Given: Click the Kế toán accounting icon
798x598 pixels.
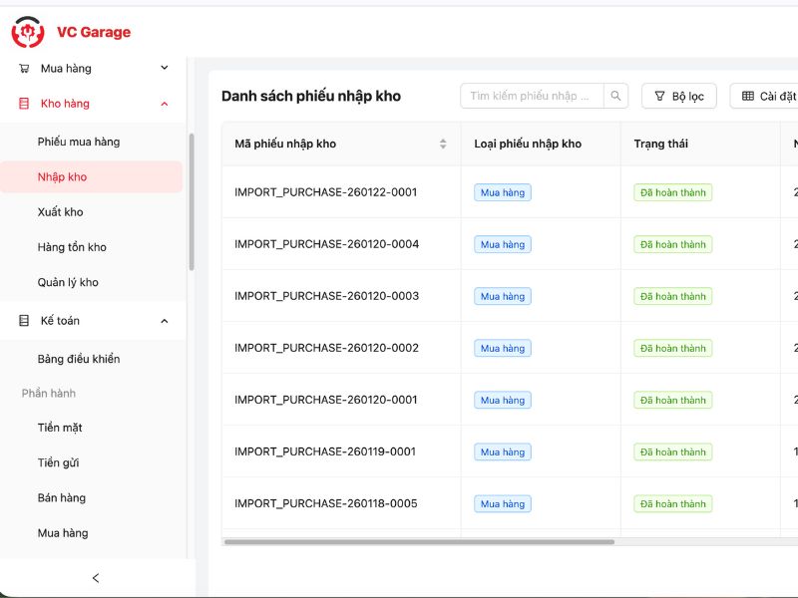Looking at the screenshot, I should [24, 321].
